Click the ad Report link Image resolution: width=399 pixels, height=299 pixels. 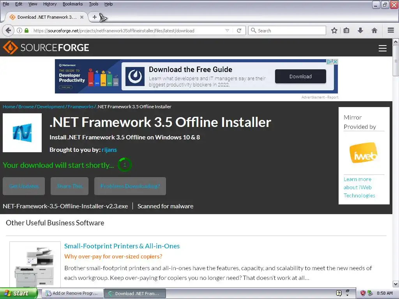coord(333,97)
